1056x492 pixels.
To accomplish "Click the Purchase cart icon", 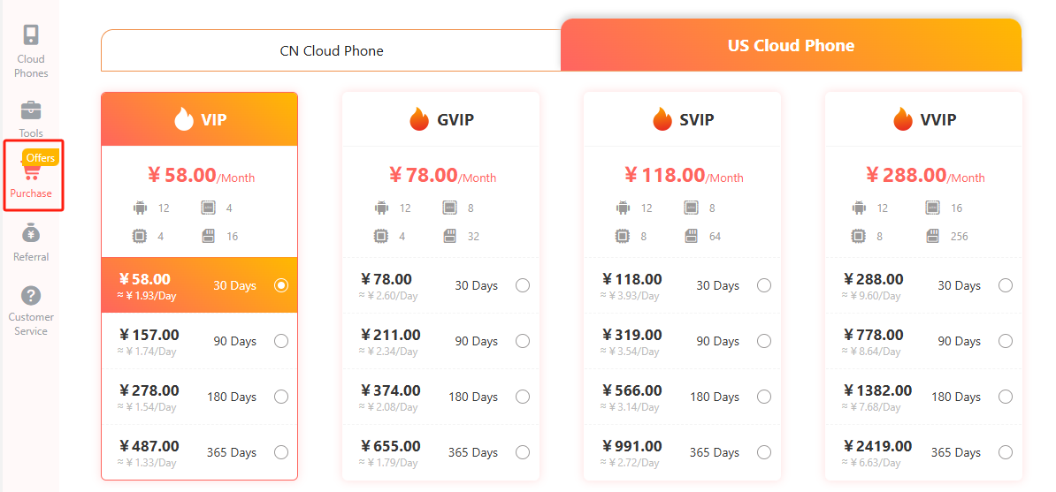I will (31, 173).
